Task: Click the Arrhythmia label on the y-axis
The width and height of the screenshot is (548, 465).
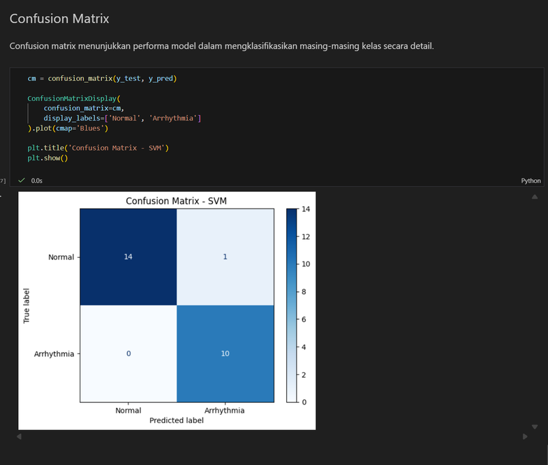Action: 54,354
